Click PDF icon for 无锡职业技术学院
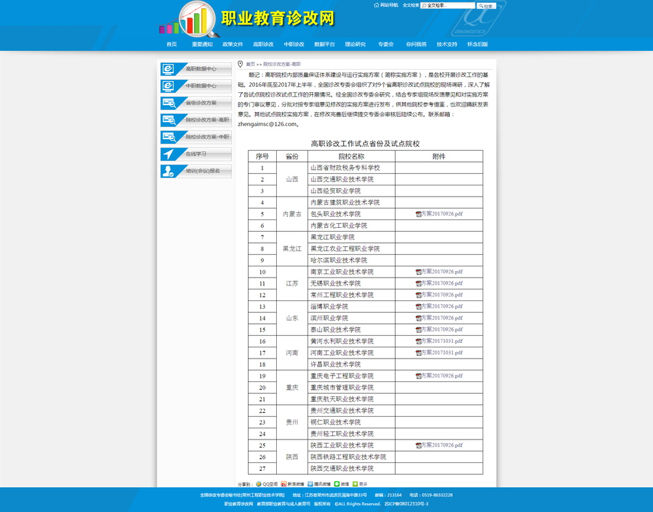653x512 pixels. (419, 283)
